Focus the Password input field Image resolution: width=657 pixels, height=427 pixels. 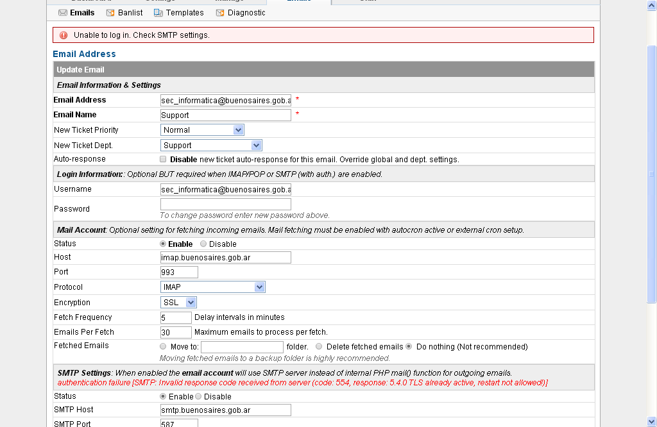click(x=226, y=205)
